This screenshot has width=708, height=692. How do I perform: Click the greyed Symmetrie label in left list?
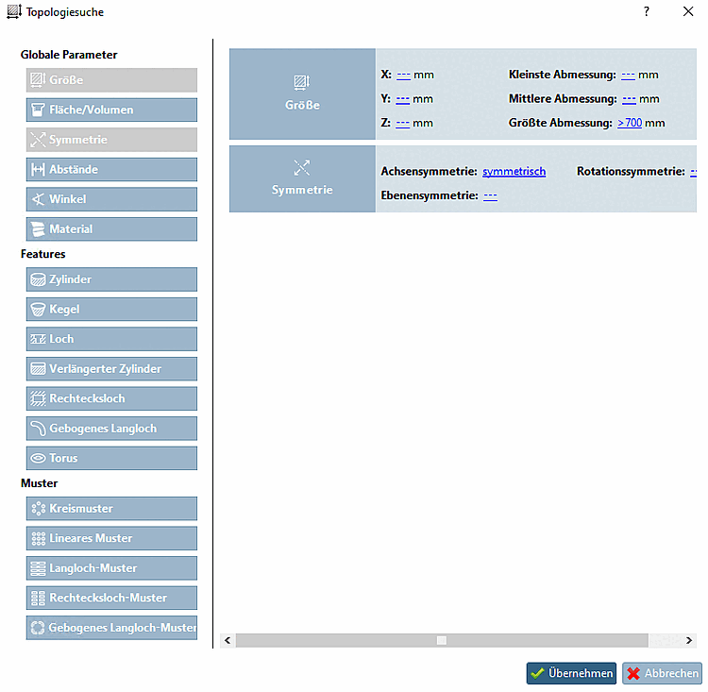78,140
